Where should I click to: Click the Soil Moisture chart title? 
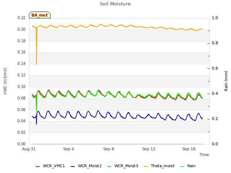point(115,4)
